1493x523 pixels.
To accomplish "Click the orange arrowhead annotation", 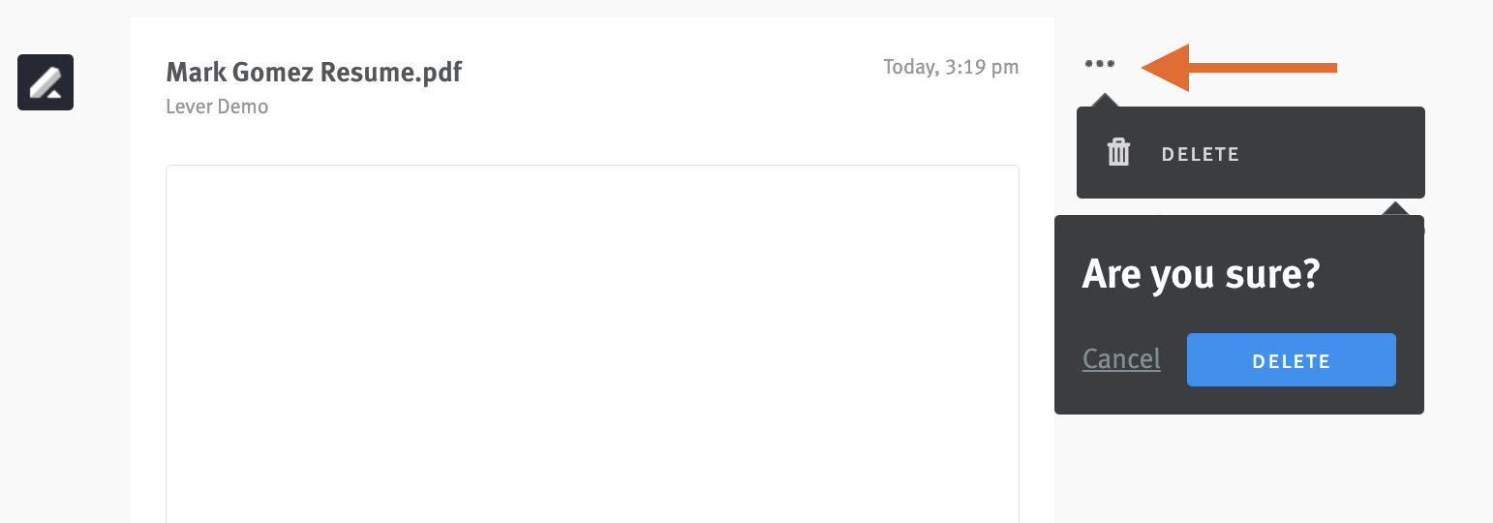I will [x=1165, y=68].
